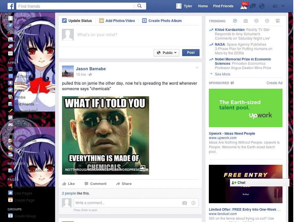297x222 pixels.
Task: Click the Pokes icon in sidebar
Action: (11, 90)
